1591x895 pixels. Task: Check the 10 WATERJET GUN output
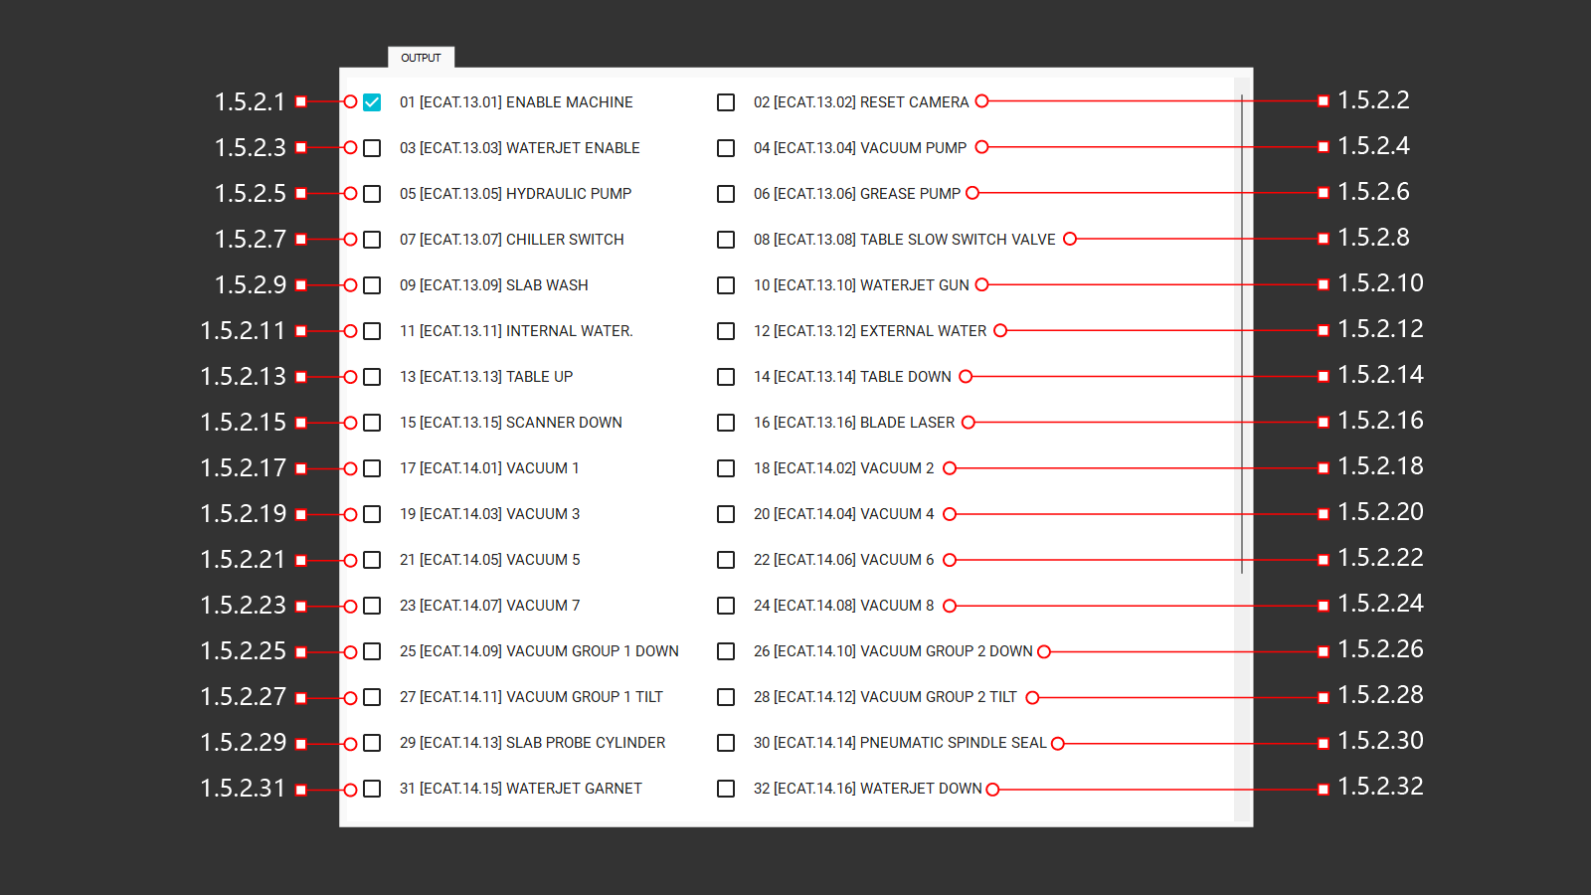click(726, 285)
